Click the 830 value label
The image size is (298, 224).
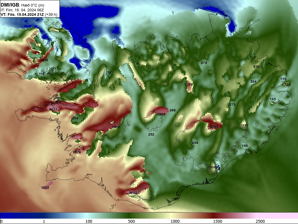(256, 67)
